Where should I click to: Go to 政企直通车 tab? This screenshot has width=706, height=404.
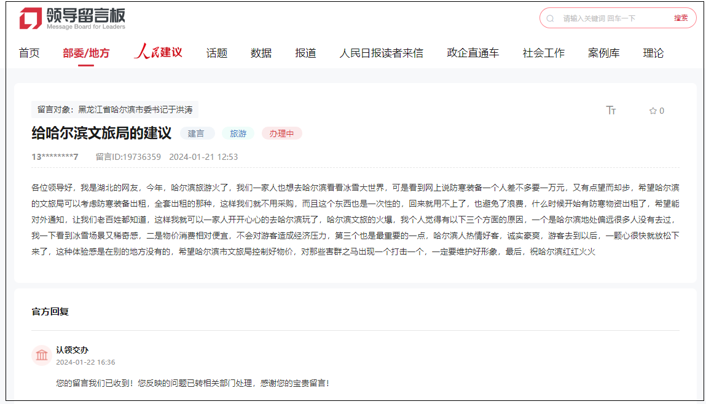(x=473, y=53)
